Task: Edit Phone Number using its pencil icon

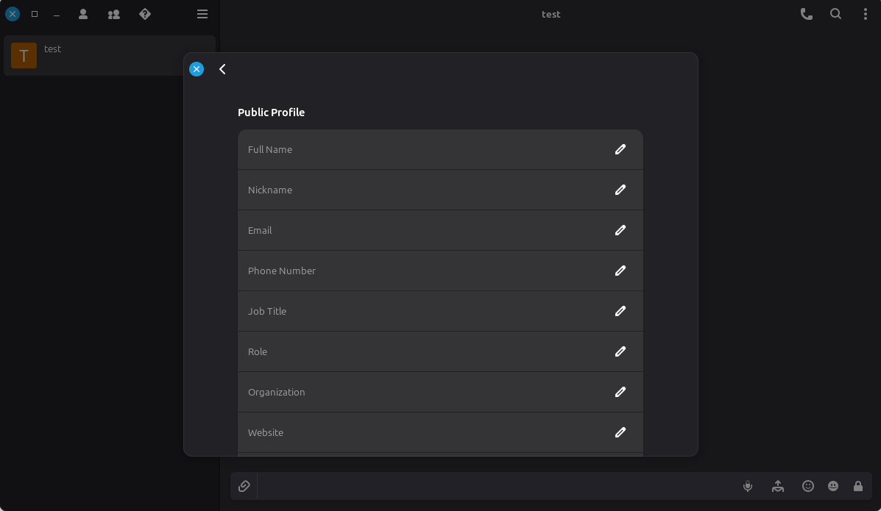Action: click(x=620, y=271)
